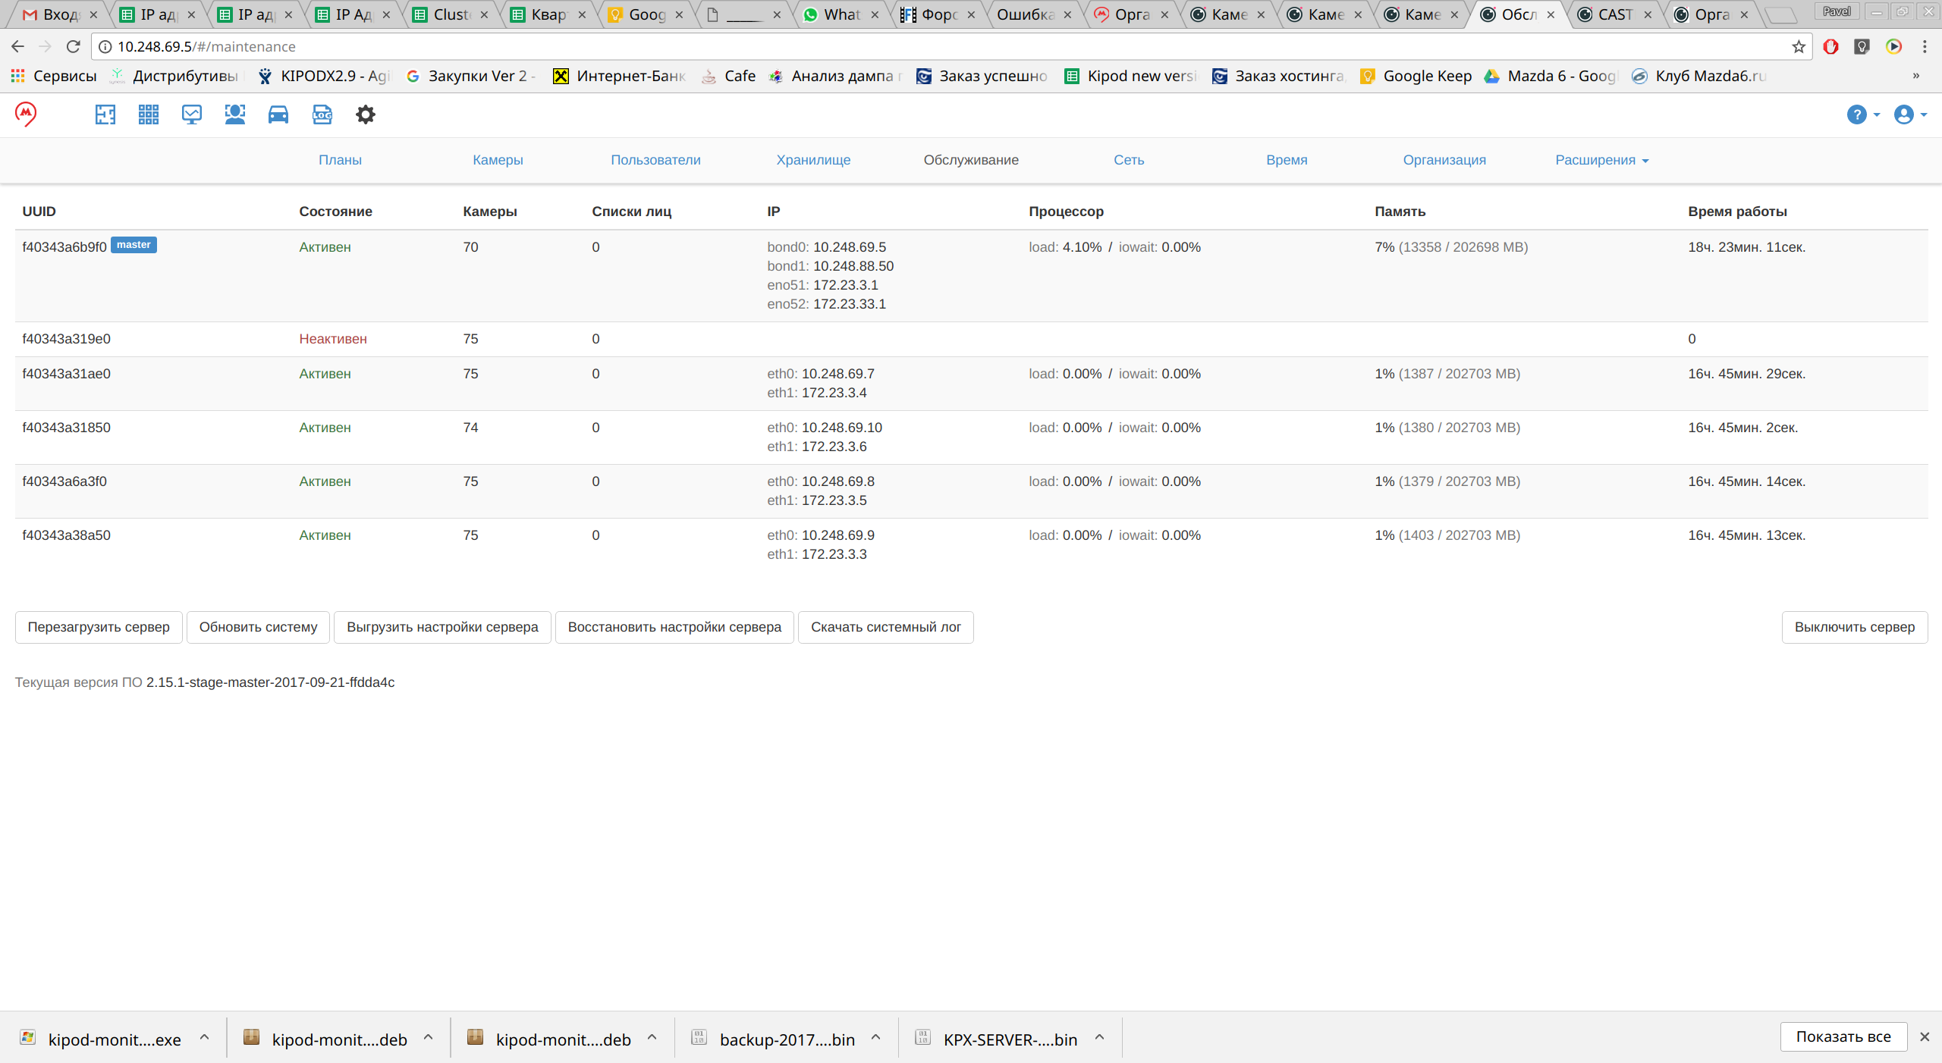The height and width of the screenshot is (1063, 1942).
Task: Switch to the Обслуживание tab
Action: [971, 160]
